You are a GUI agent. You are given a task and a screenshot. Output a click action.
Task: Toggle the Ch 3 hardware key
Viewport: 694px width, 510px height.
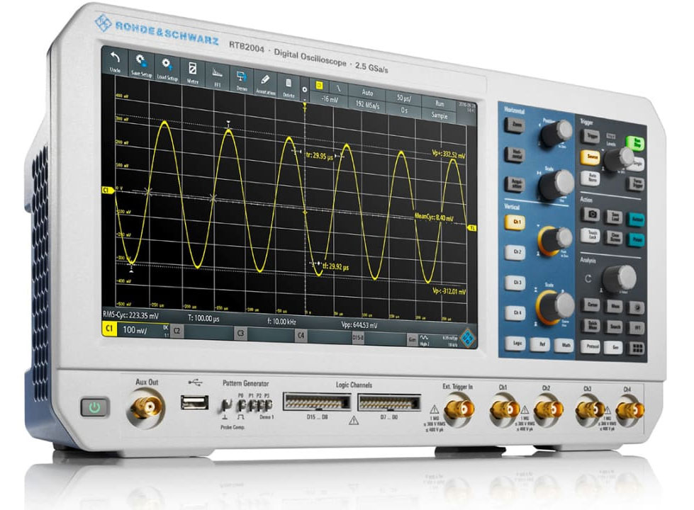click(x=516, y=282)
